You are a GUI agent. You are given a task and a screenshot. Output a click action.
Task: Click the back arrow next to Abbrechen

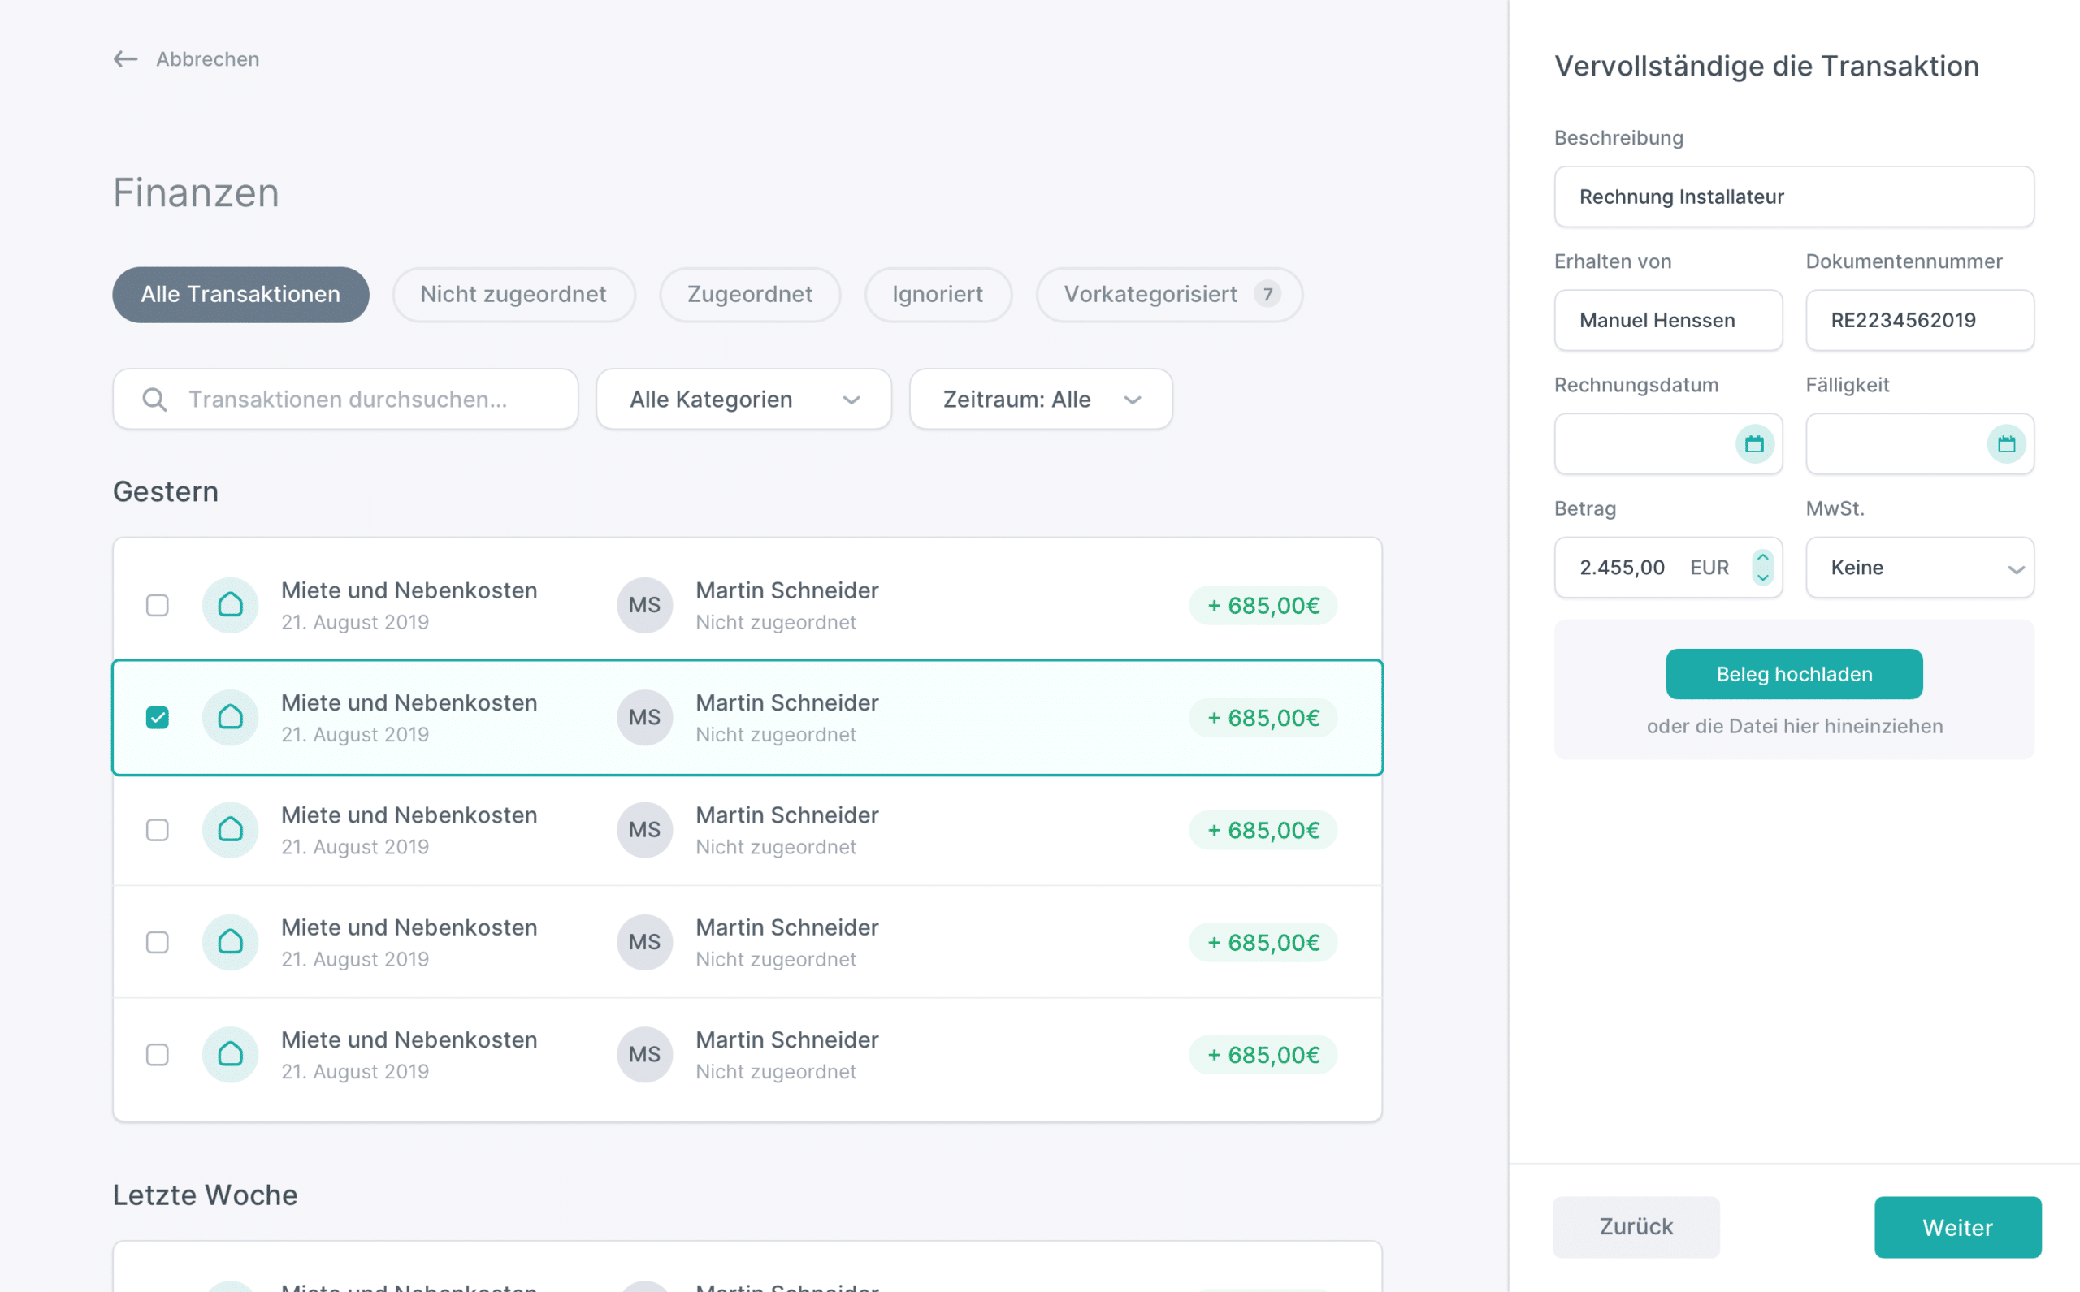tap(126, 59)
